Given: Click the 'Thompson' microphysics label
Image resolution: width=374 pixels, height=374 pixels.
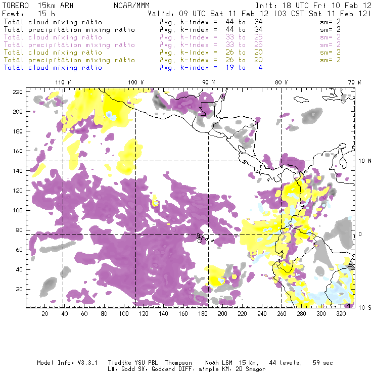Looking at the screenshot, I should [178, 363].
